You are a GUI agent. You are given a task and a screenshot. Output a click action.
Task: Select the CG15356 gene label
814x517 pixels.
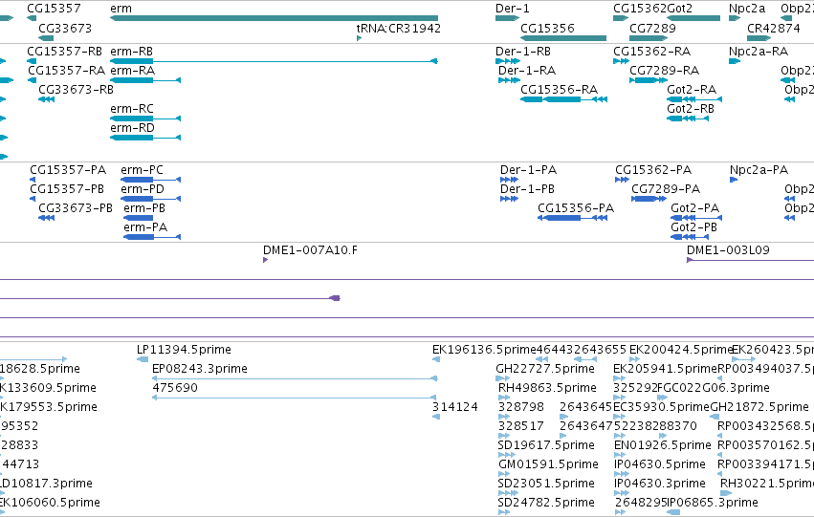tap(548, 28)
